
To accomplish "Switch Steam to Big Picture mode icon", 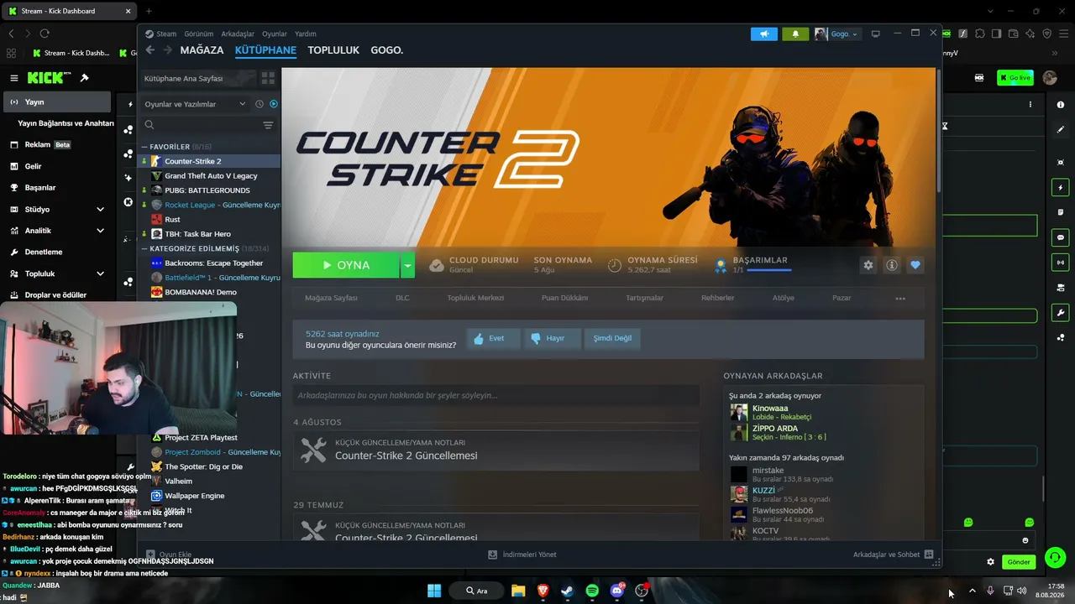I will click(x=876, y=34).
